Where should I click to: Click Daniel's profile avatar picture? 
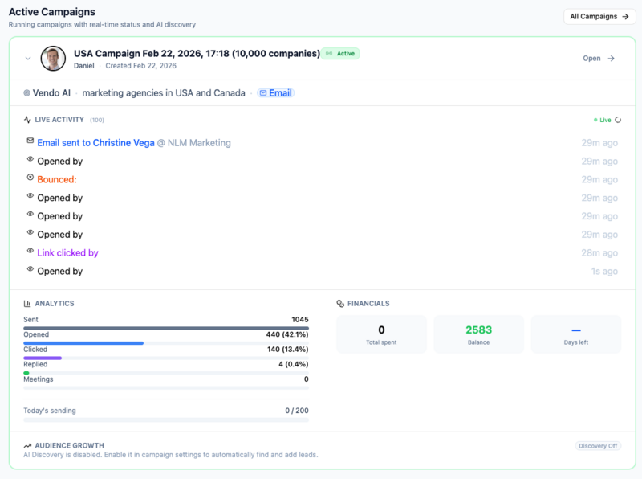(x=53, y=58)
